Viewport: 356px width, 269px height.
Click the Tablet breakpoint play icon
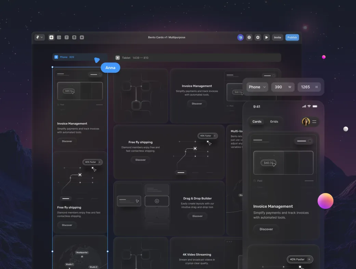click(118, 58)
